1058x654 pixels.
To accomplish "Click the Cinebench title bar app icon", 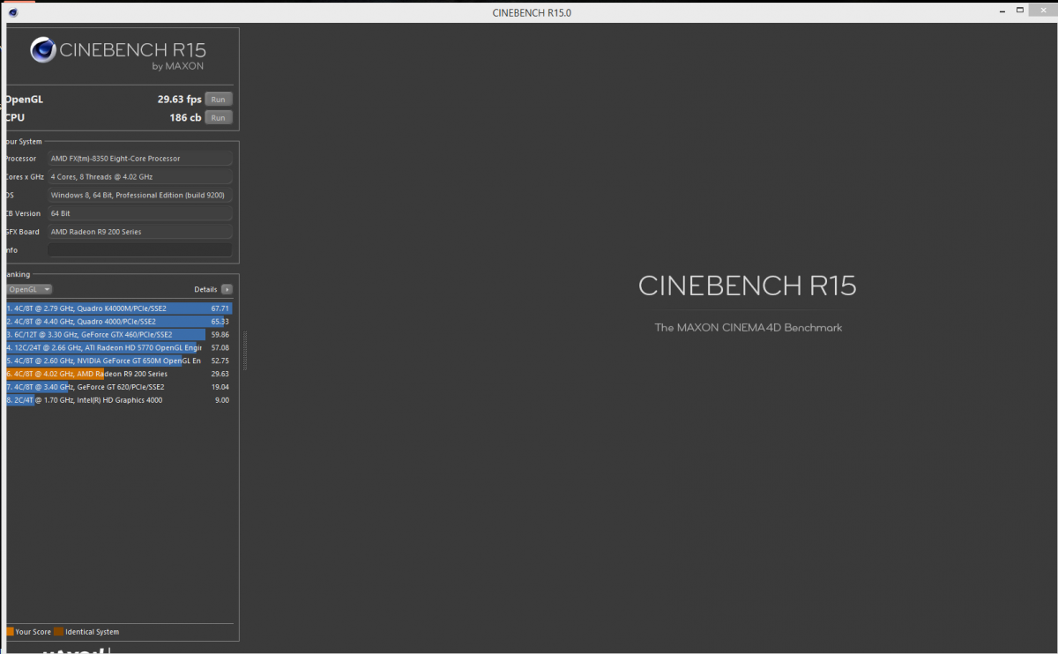I will [13, 11].
